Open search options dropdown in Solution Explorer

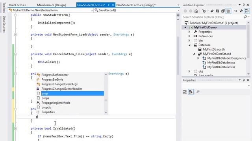[x=249, y=17]
